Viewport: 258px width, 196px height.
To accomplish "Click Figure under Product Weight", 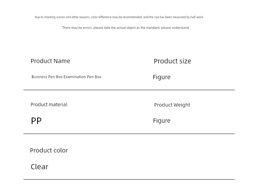I will tap(162, 121).
